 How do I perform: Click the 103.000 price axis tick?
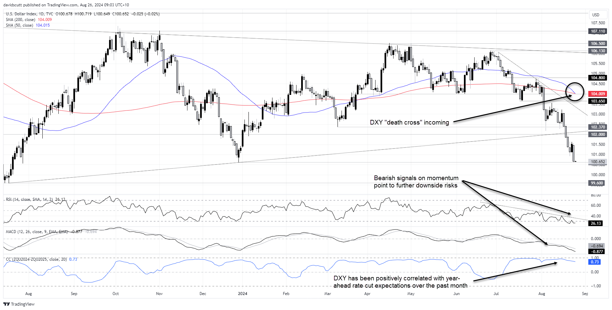click(598, 114)
